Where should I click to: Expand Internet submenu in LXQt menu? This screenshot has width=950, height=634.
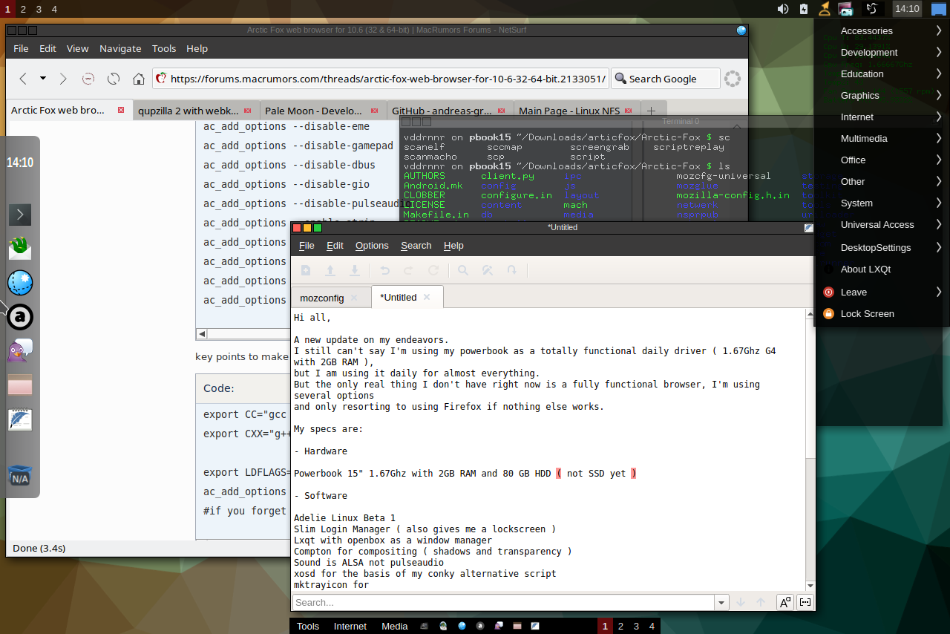[x=882, y=117]
